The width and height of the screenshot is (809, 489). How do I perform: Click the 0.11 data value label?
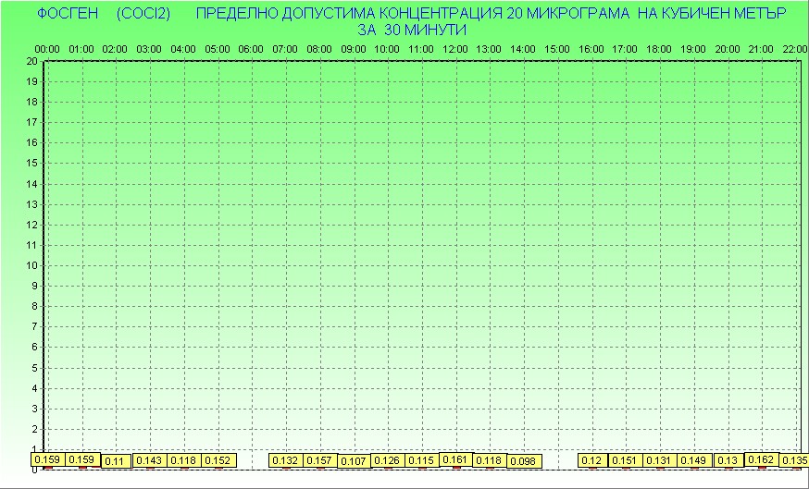coord(116,461)
